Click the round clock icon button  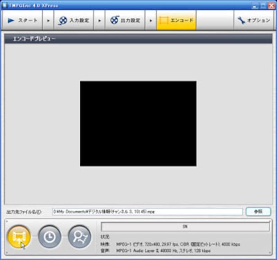[x=50, y=236]
